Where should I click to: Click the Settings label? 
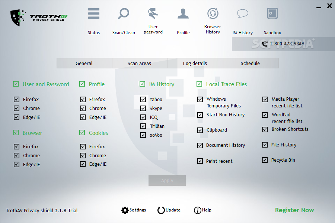138,210
